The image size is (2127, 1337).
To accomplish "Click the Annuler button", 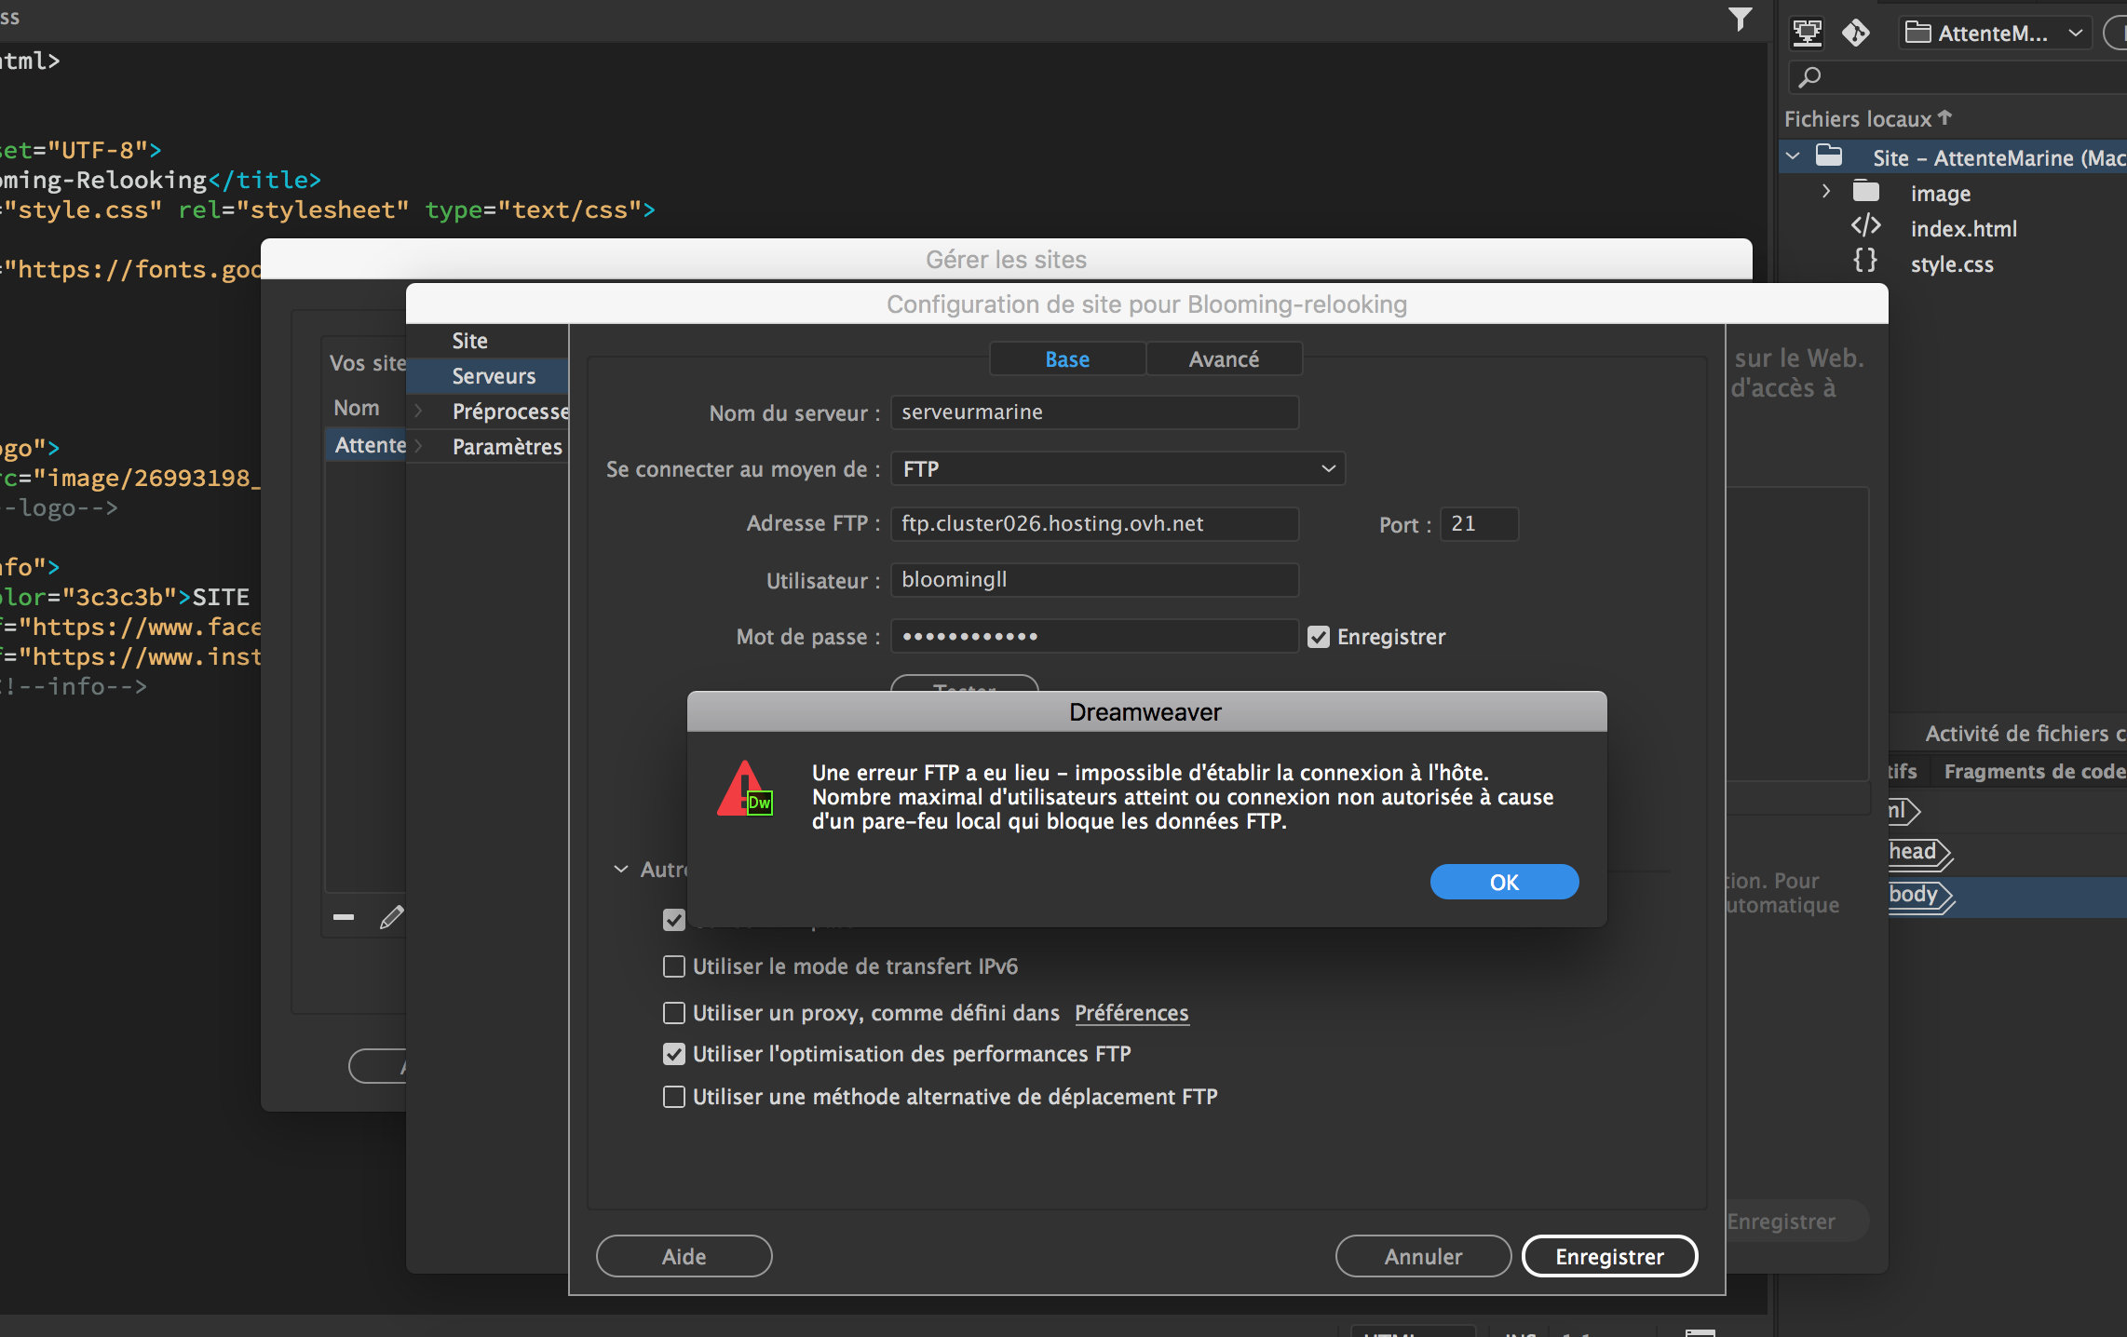I will [x=1422, y=1256].
